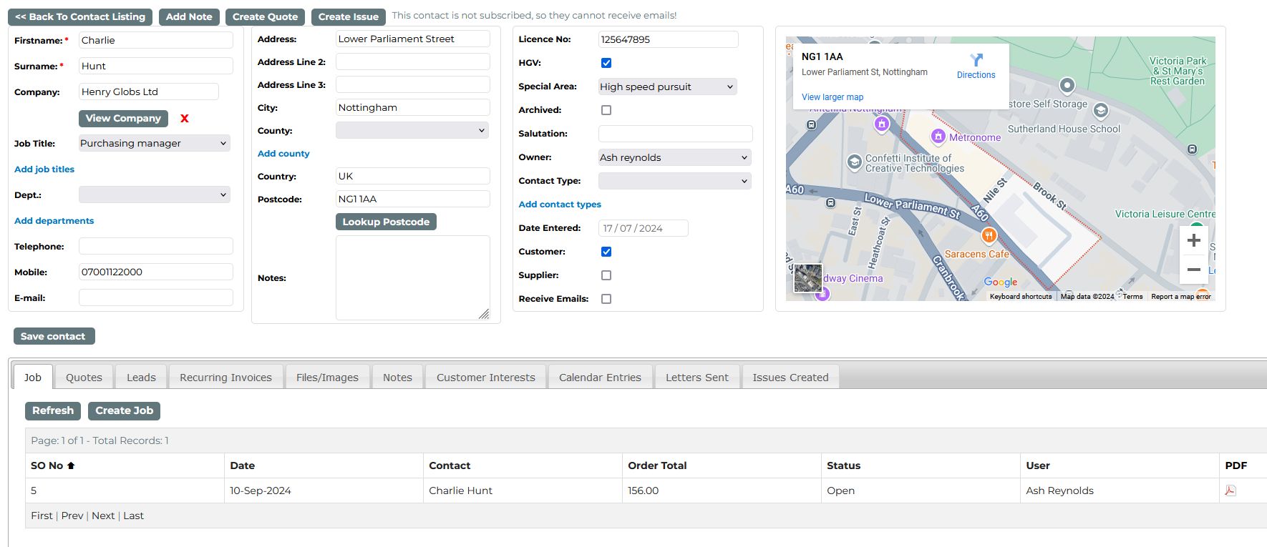Open the Dept. dropdown

pyautogui.click(x=155, y=194)
